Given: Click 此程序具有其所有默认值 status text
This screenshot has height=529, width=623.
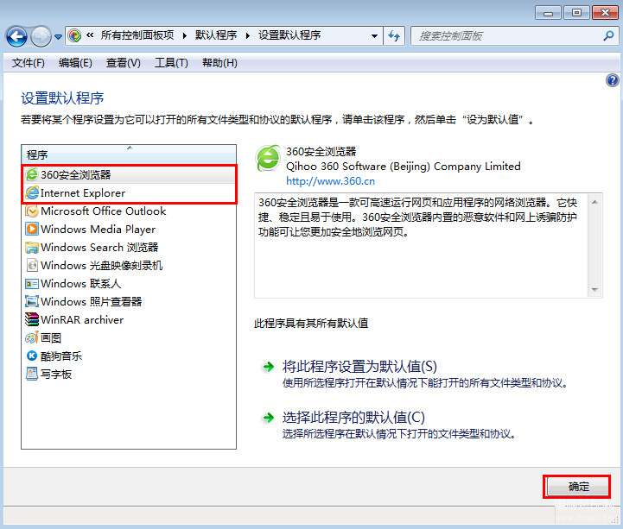Looking at the screenshot, I should 311,323.
